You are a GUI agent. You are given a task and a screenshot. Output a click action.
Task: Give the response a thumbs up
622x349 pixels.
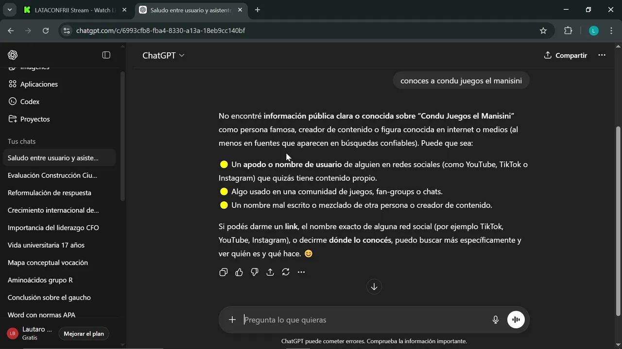(x=239, y=272)
